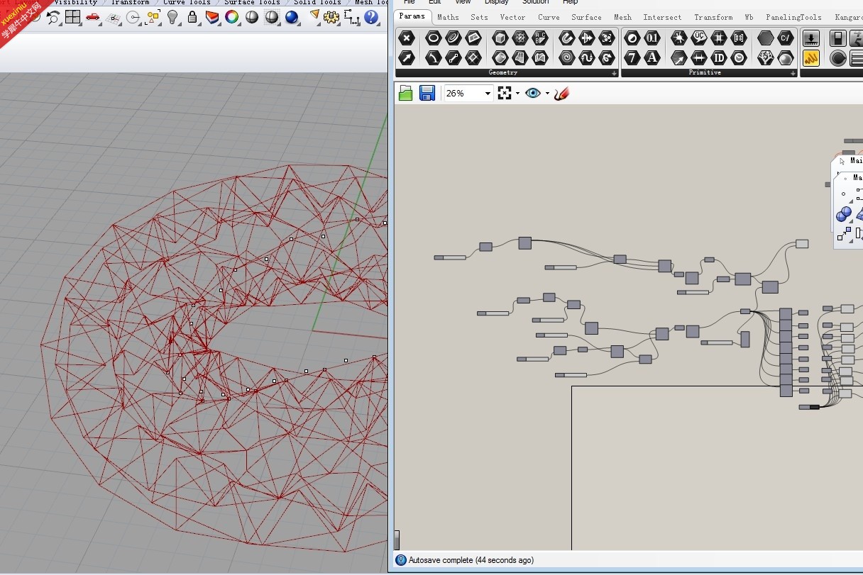Open Rhino Solid Tools toolbar tab
863x575 pixels.
pos(317,3)
